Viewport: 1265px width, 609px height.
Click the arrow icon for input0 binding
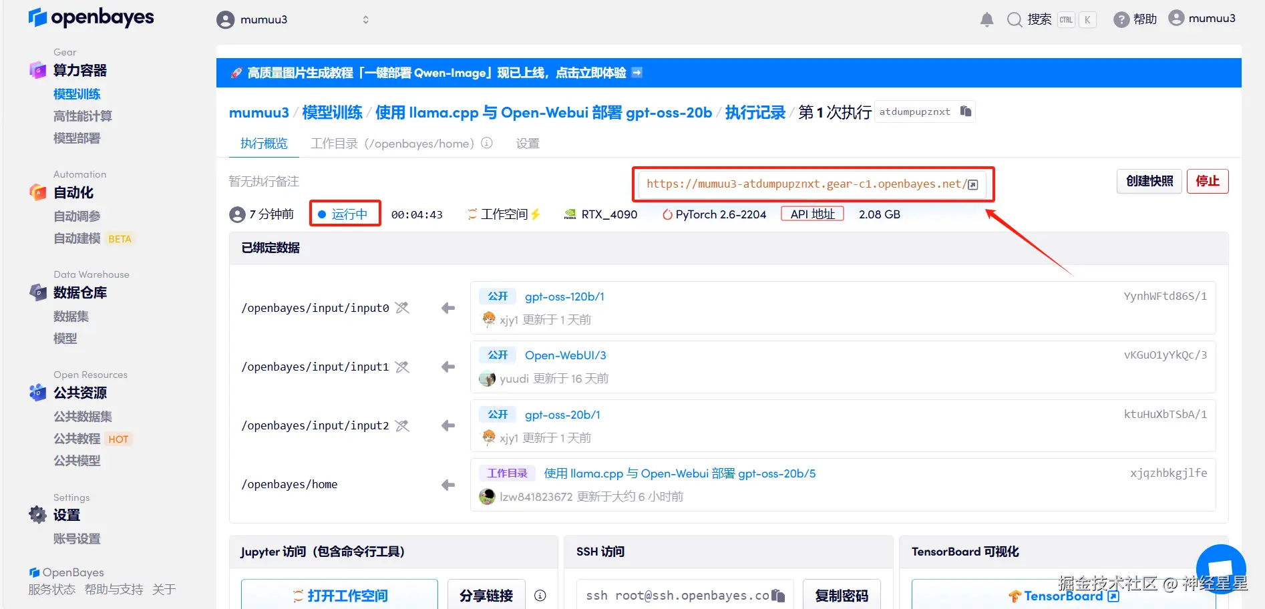tap(448, 308)
